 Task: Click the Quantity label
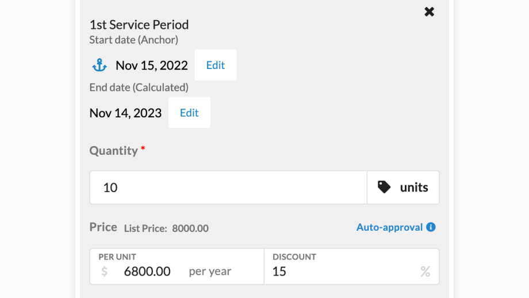(x=114, y=151)
